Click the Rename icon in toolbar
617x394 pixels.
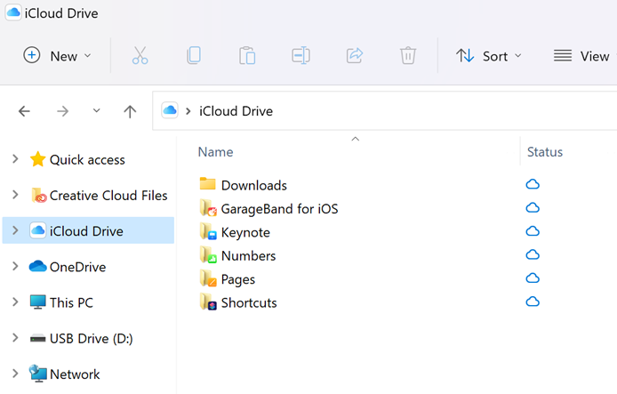(301, 55)
